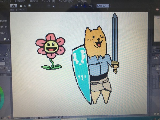The height and width of the screenshot is (120, 160).
Task: Click the small square icon beside 100
Action: [x=7, y=68]
